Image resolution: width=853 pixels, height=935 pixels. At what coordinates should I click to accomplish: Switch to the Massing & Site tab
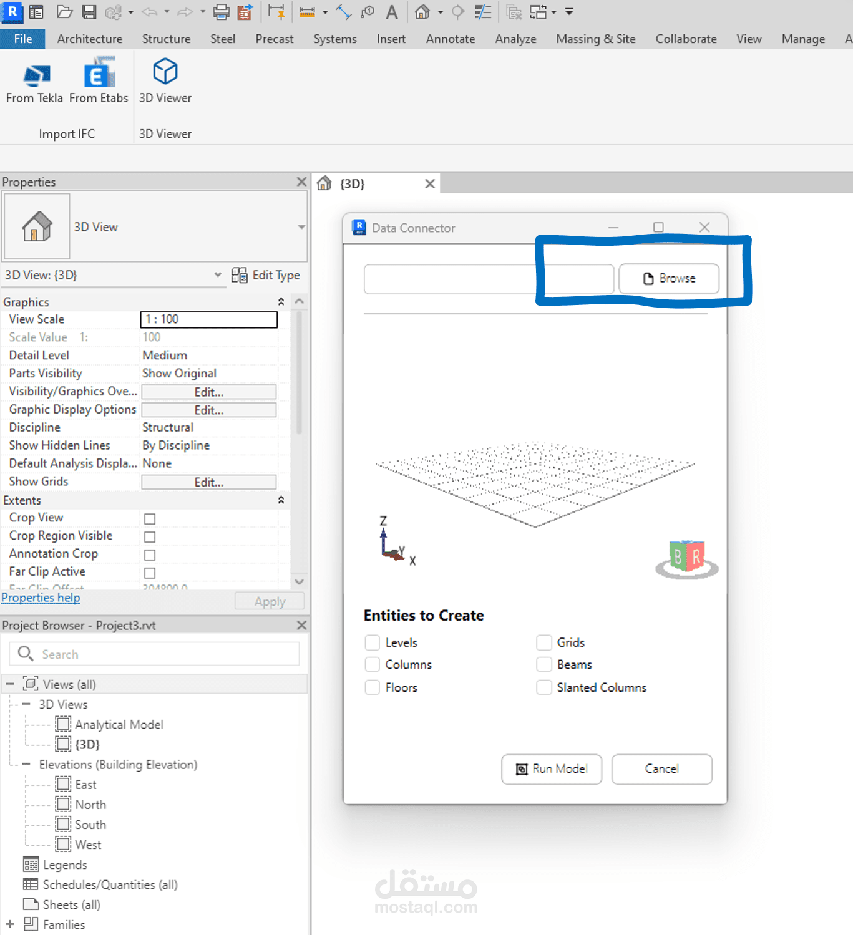pos(596,39)
